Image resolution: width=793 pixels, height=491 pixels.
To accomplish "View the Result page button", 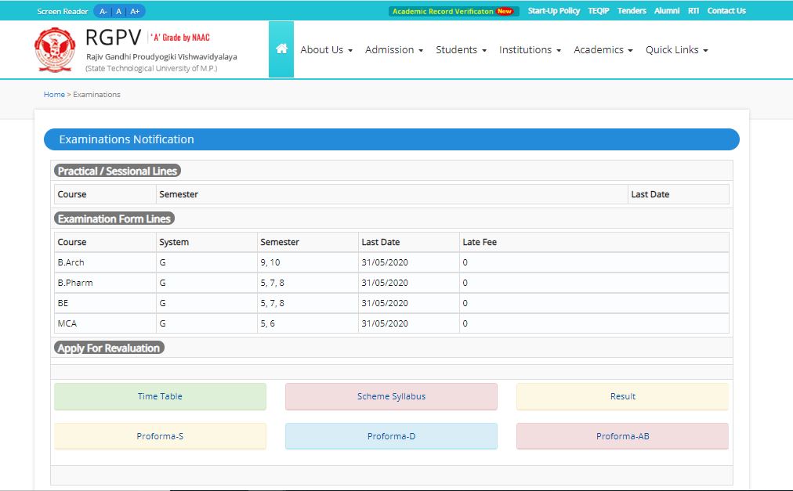I will click(622, 396).
